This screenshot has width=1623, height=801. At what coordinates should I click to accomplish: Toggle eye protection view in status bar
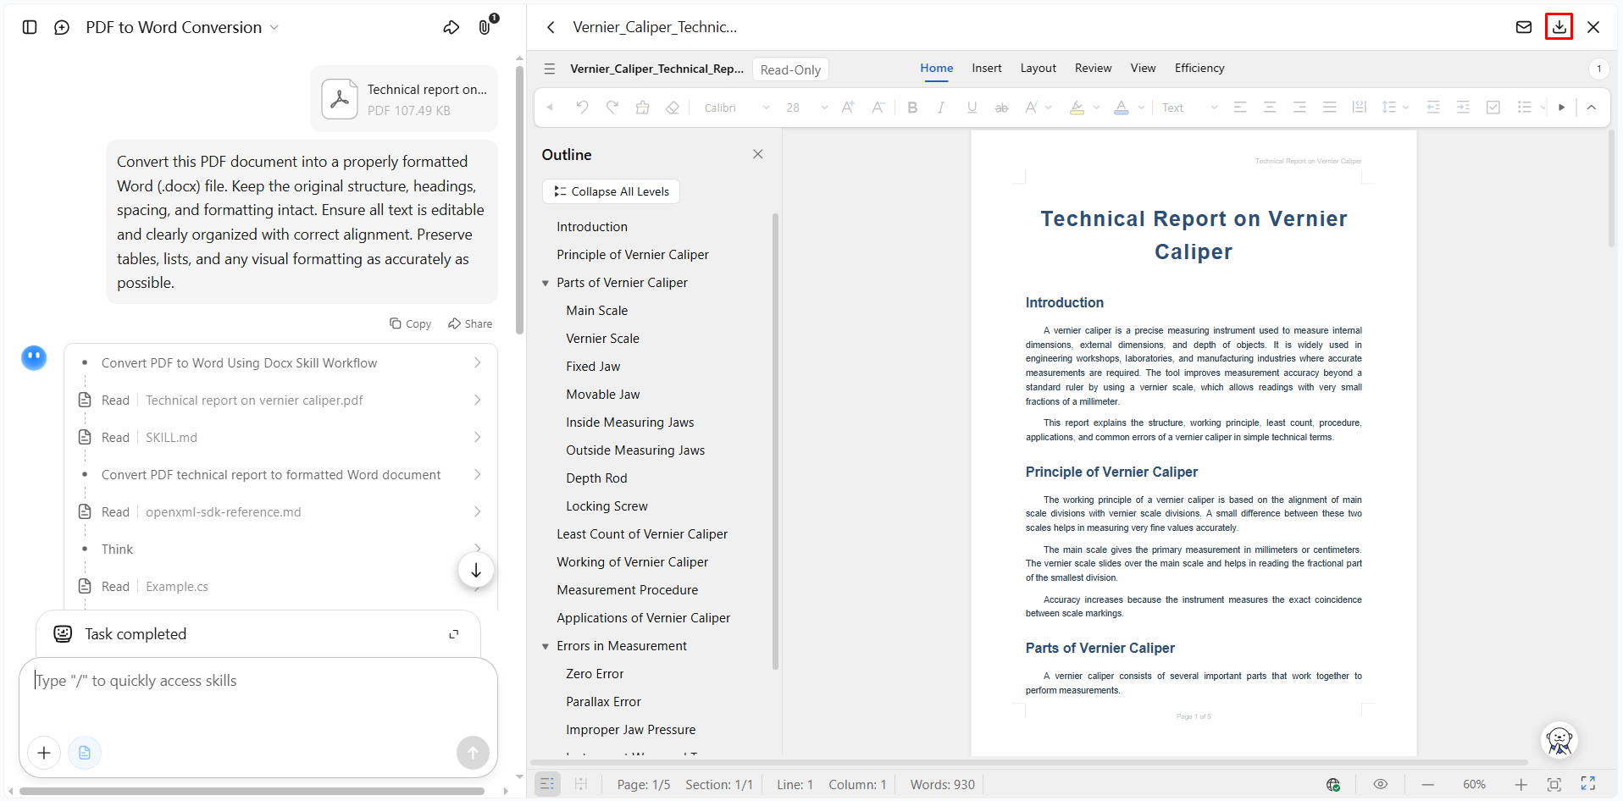(1381, 785)
